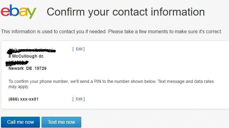Choose the Text me now button
The height and width of the screenshot is (128, 229).
[x=61, y=122]
